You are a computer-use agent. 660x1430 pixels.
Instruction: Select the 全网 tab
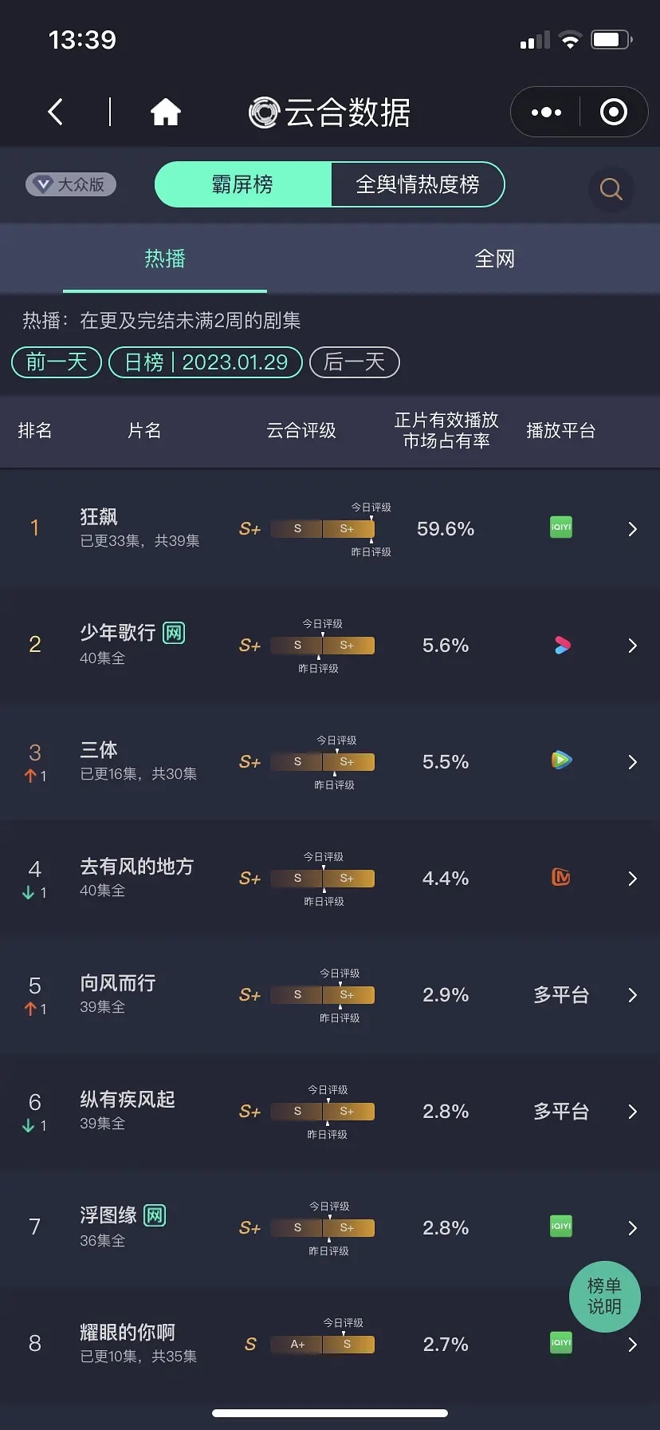494,259
